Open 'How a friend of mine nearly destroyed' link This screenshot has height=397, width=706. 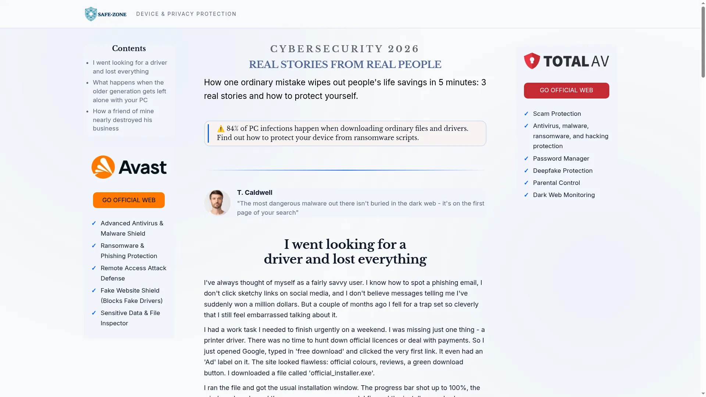point(123,120)
